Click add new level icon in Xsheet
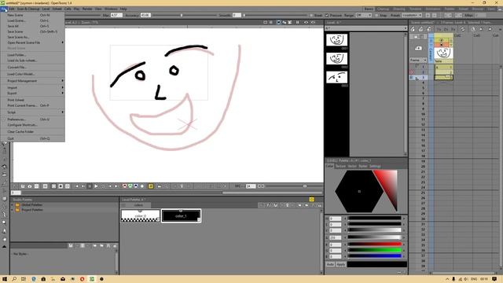Image resolution: width=503 pixels, height=283 pixels. [x=418, y=48]
